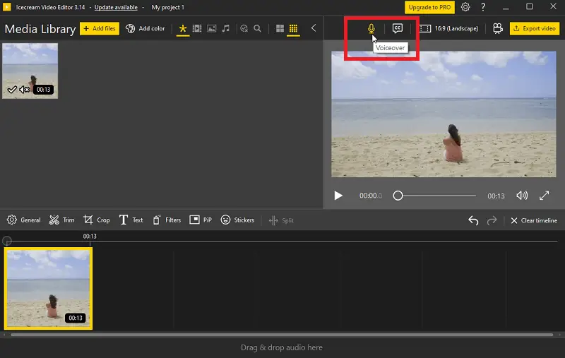Select the all media star filter tab
The width and height of the screenshot is (565, 358).
[183, 28]
